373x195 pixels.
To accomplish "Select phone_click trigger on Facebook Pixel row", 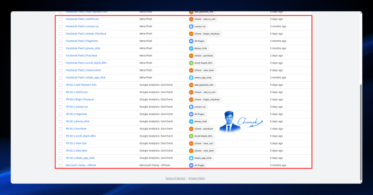I will pyautogui.click(x=199, y=48).
